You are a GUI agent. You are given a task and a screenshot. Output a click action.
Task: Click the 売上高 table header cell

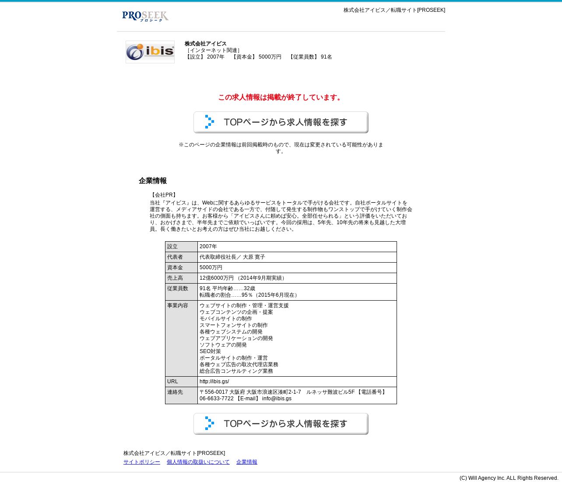pos(181,278)
